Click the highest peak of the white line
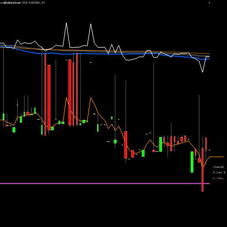This screenshot has width=227, height=227. pos(66,23)
